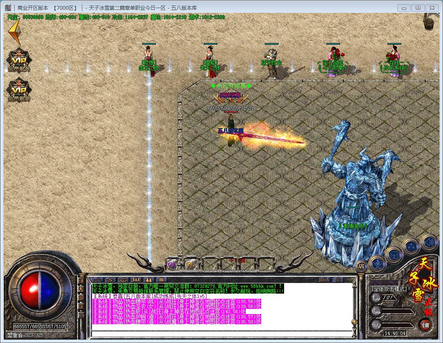Talk to the 宝石合成 斗笠勋章 NPC
The height and width of the screenshot is (343, 443).
333,62
